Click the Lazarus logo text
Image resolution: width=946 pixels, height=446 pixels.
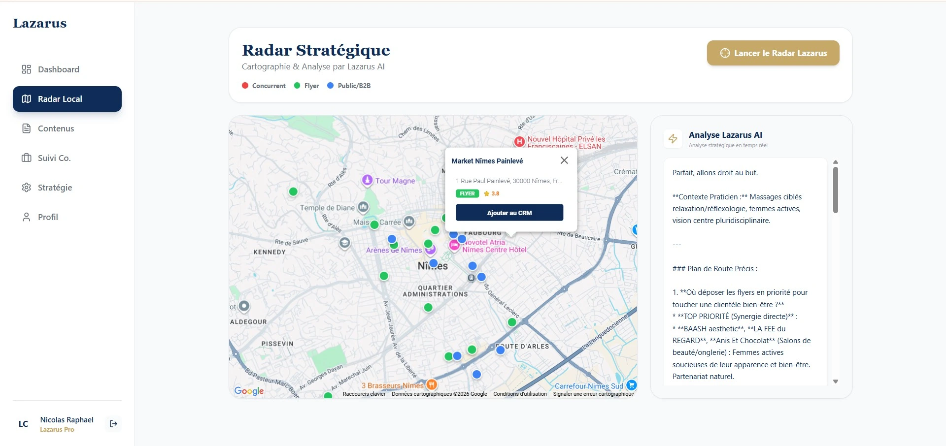[39, 23]
